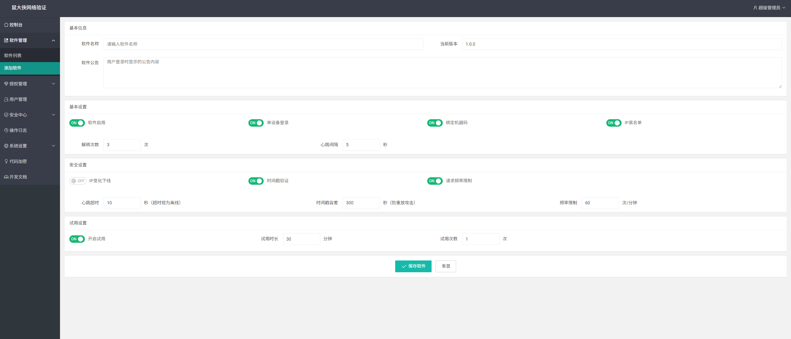Click the 操作日志 clock icon
The width and height of the screenshot is (791, 339).
click(6, 130)
